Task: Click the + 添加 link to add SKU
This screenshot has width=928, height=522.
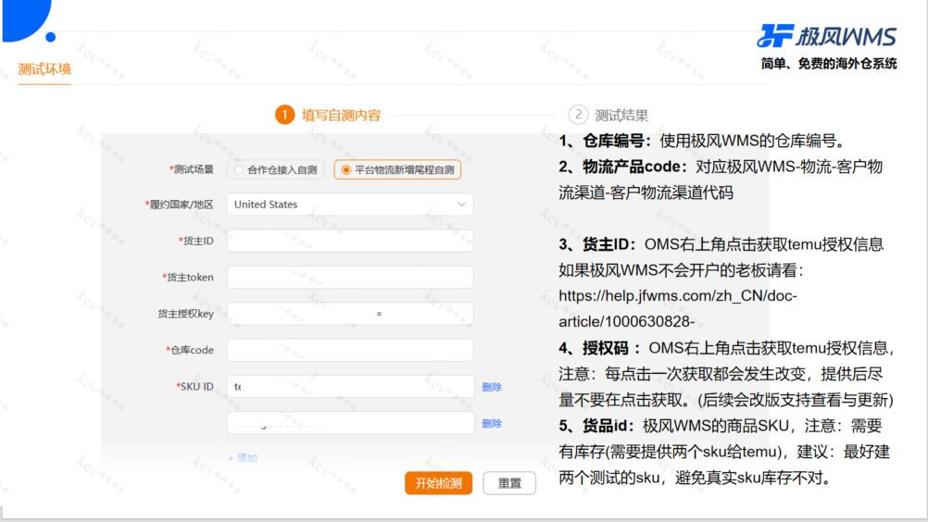Action: click(x=243, y=457)
